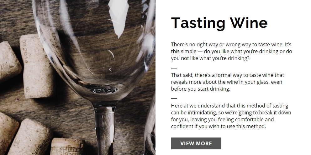This screenshot has height=155, width=311.
Task: Click the paragraph beginning "That said, there's"
Action: (227, 82)
